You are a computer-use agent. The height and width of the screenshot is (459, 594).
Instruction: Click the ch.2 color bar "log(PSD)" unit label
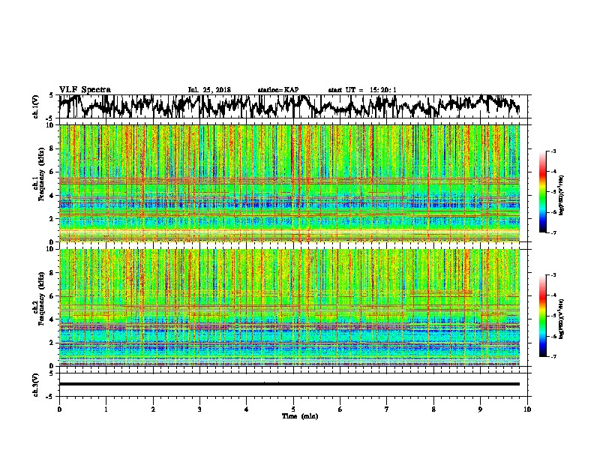pos(562,319)
